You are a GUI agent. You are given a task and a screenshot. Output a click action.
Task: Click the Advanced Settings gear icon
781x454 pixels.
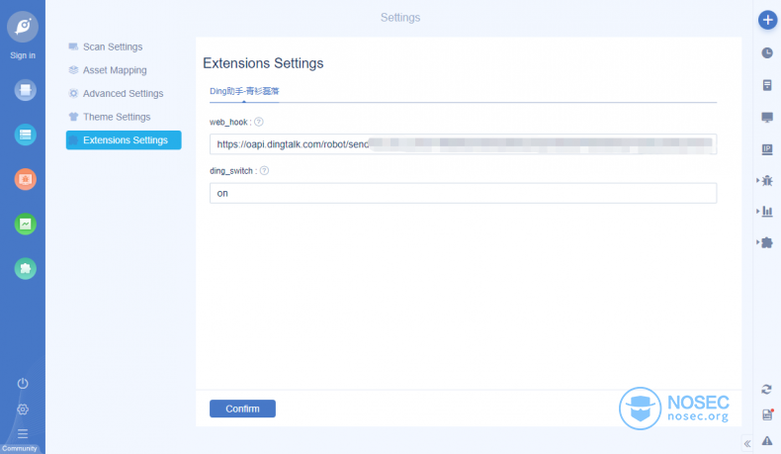pos(73,93)
